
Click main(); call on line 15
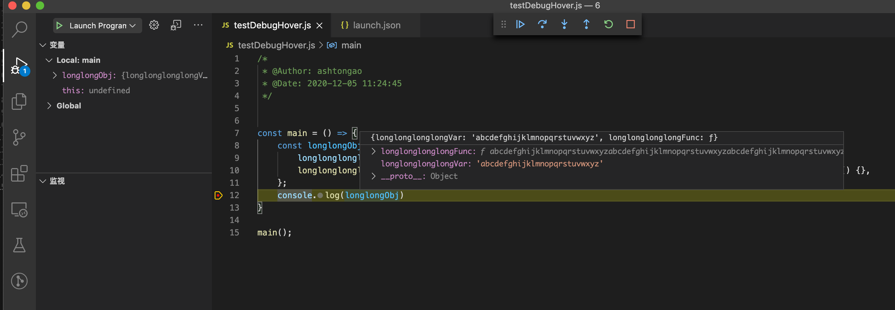274,233
